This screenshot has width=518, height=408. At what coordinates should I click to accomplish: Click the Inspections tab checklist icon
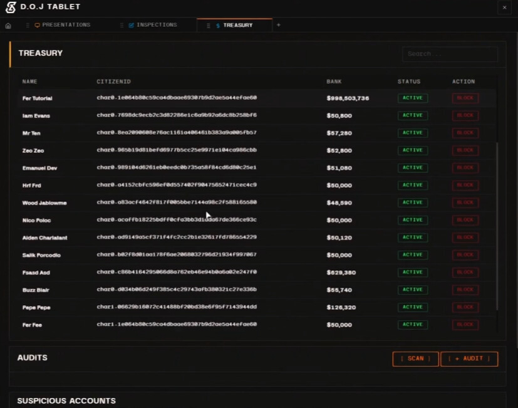coord(131,25)
